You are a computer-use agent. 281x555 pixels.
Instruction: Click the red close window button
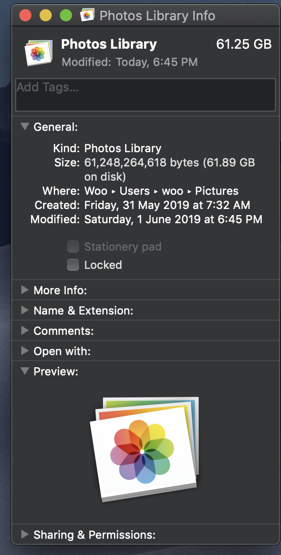tap(25, 15)
